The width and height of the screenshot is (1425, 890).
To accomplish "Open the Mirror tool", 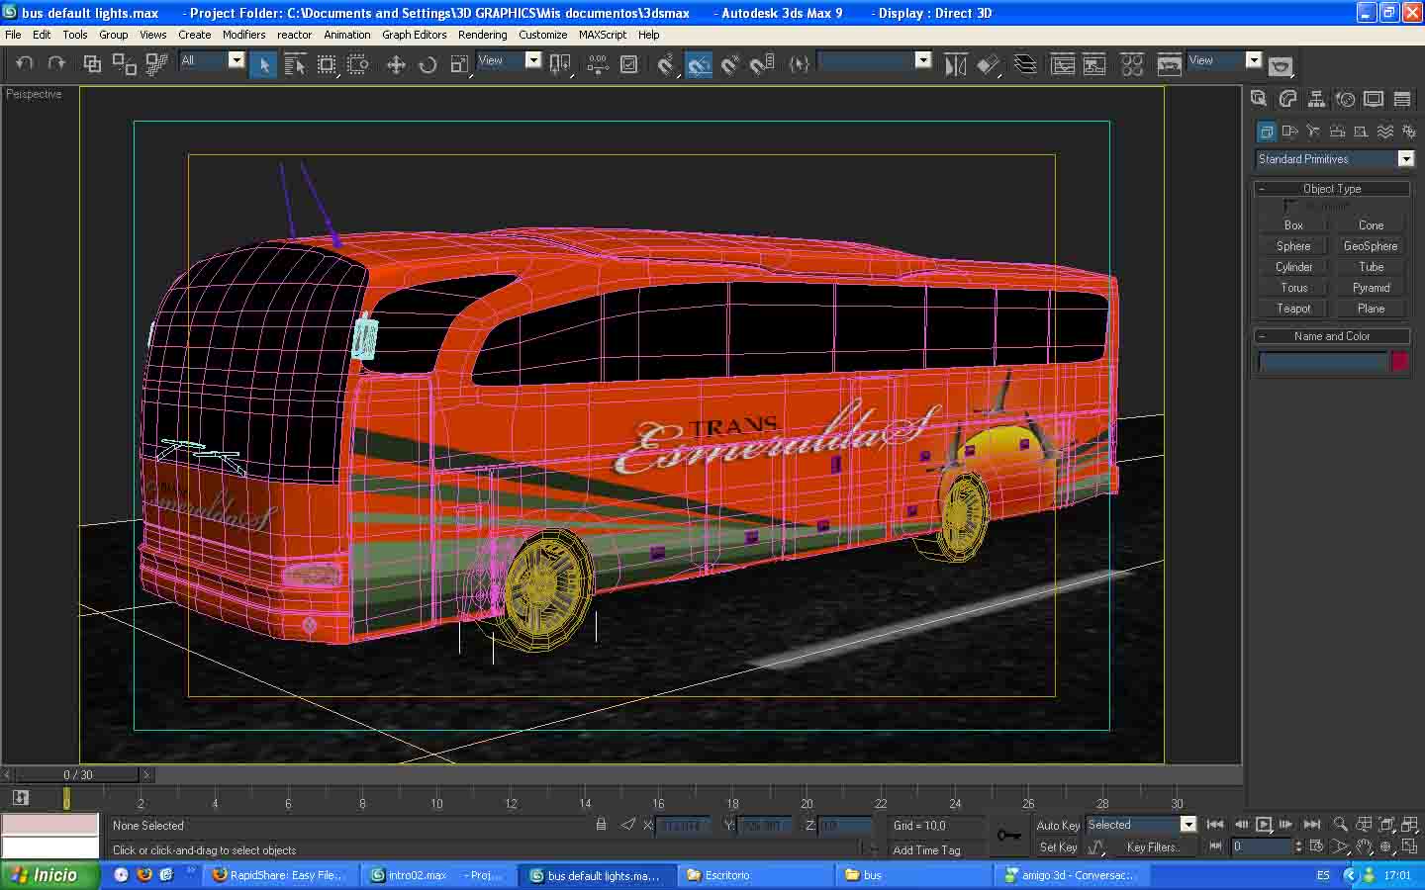I will [x=955, y=65].
